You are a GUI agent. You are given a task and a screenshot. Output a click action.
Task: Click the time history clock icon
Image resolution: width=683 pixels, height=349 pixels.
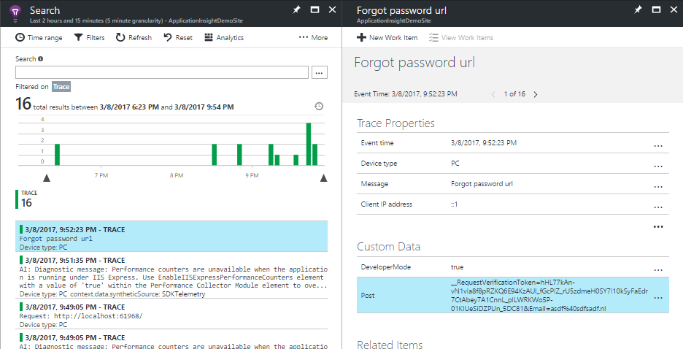click(x=319, y=107)
